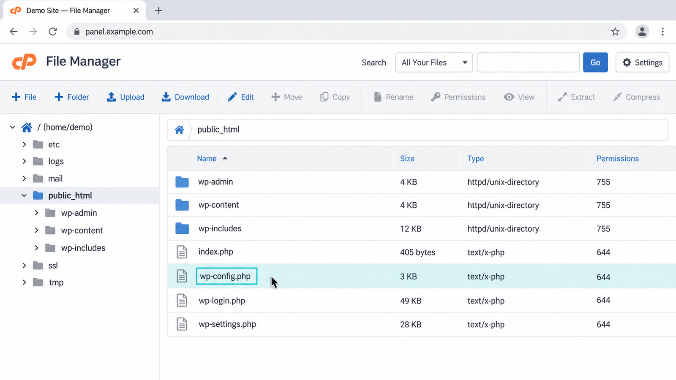Sort by the Size column header
This screenshot has height=380, width=676.
pyautogui.click(x=407, y=158)
